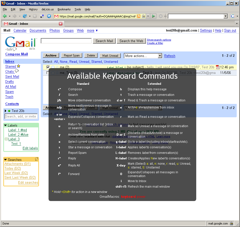This screenshot has width=240, height=227.
Task: Close the Gmail - Inbox tab
Action: click(61, 24)
